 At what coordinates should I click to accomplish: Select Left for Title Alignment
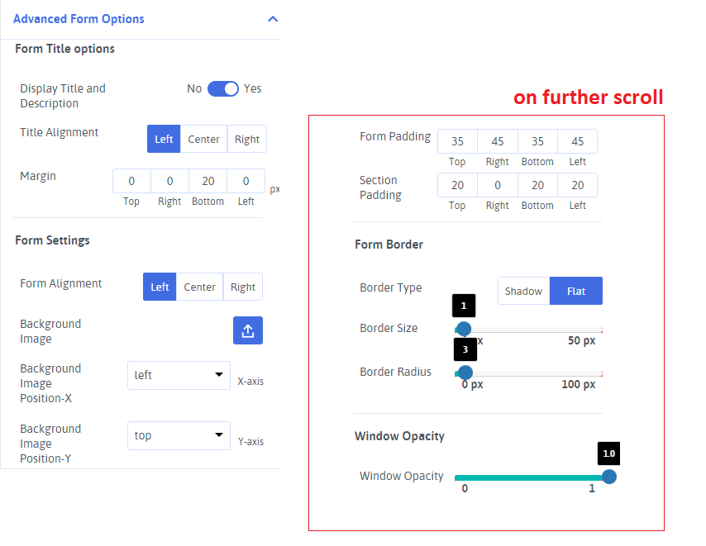coord(164,139)
